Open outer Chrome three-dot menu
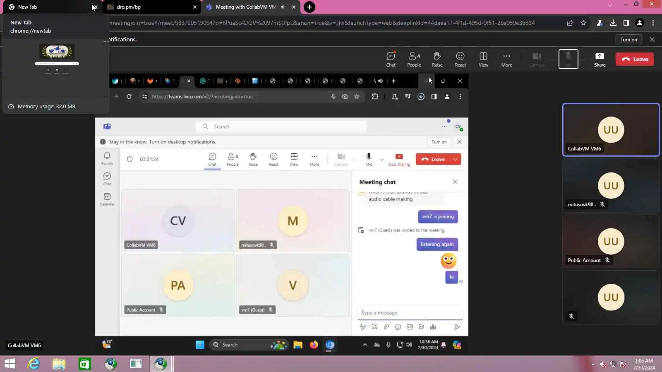This screenshot has width=662, height=372. [653, 23]
